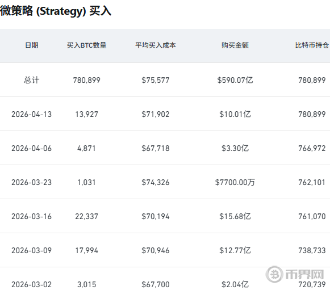Select the 2026-03-02 date cell
330x290 pixels.
click(x=32, y=284)
